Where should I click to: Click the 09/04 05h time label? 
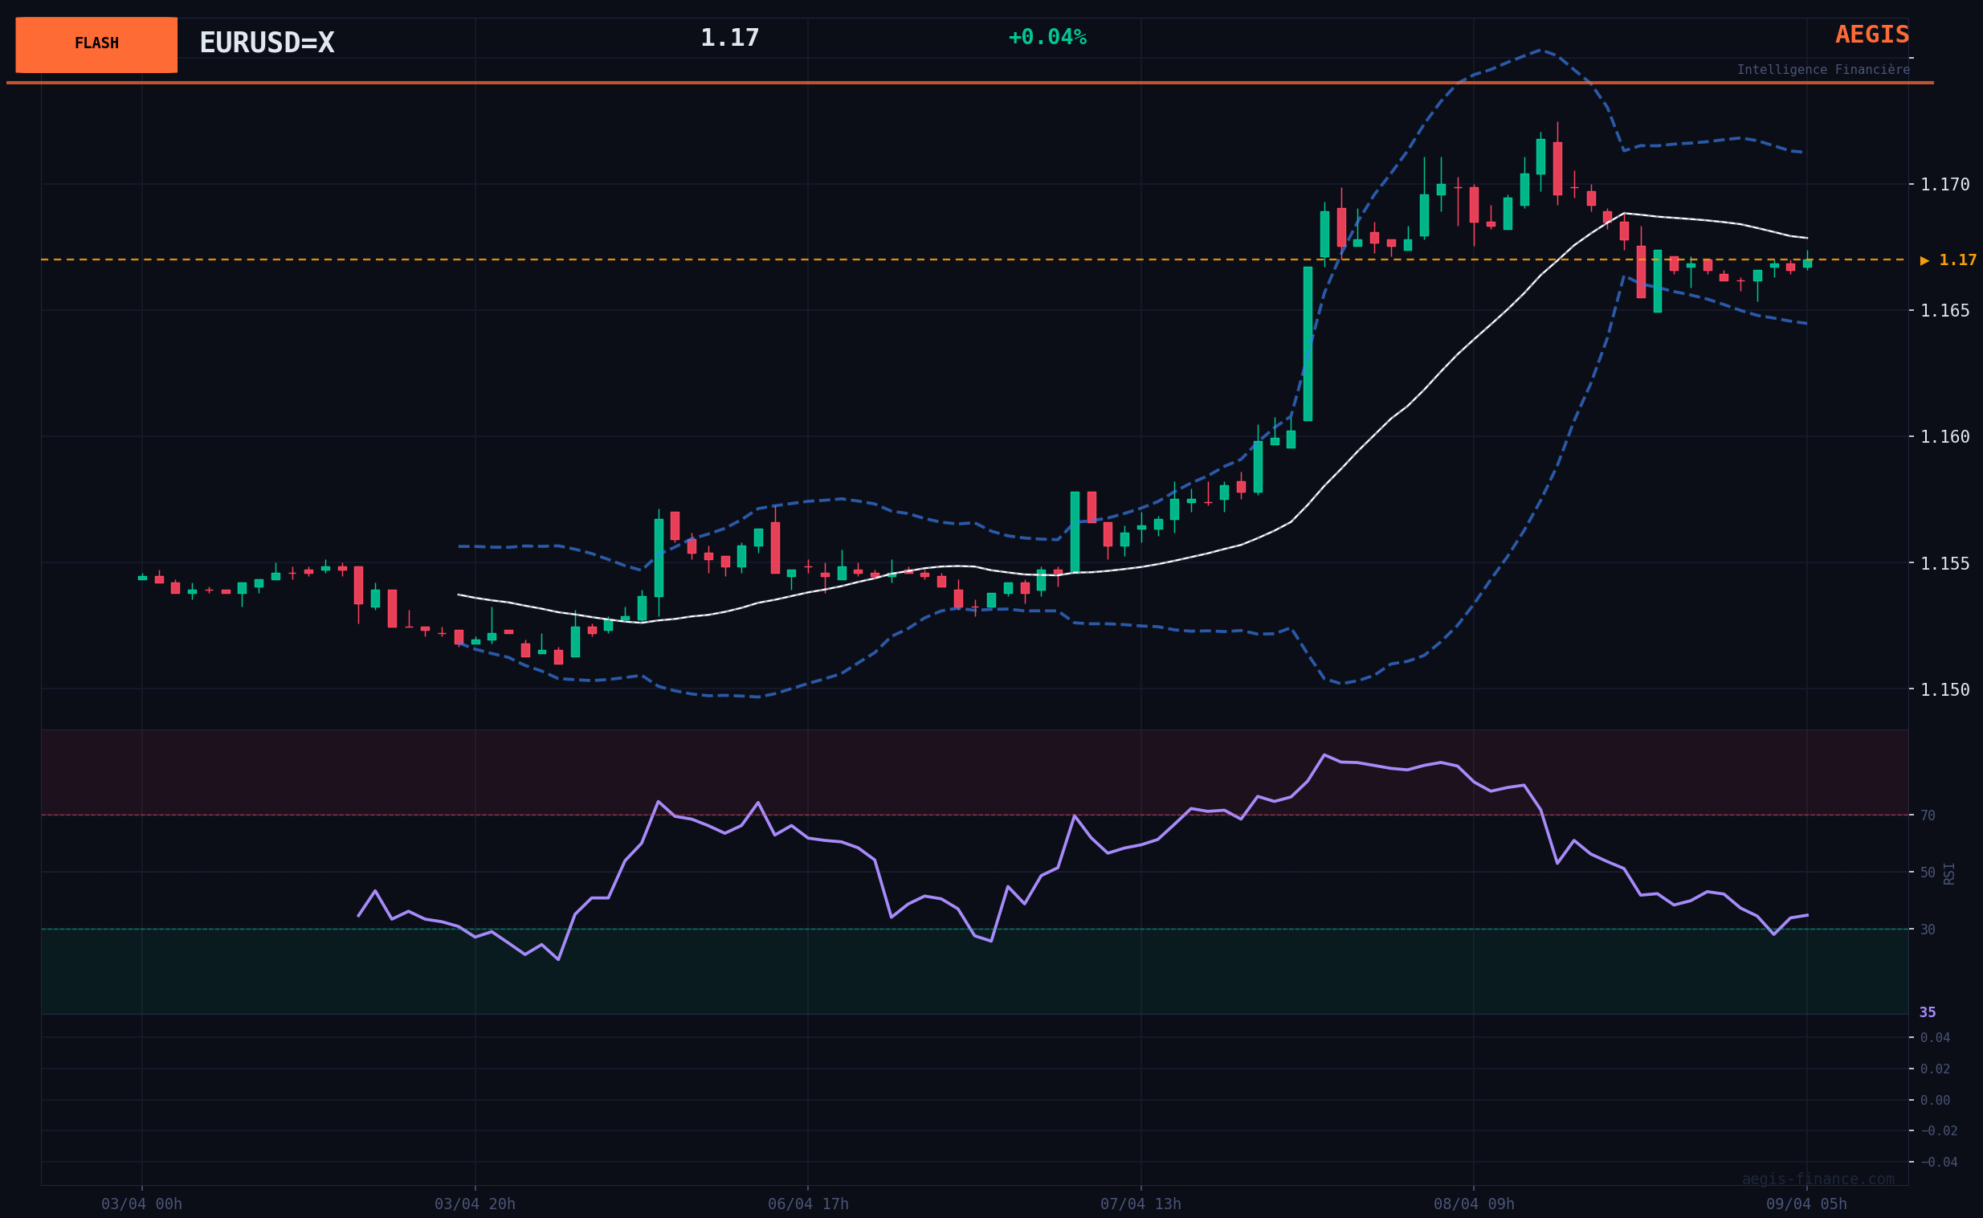1806,1204
